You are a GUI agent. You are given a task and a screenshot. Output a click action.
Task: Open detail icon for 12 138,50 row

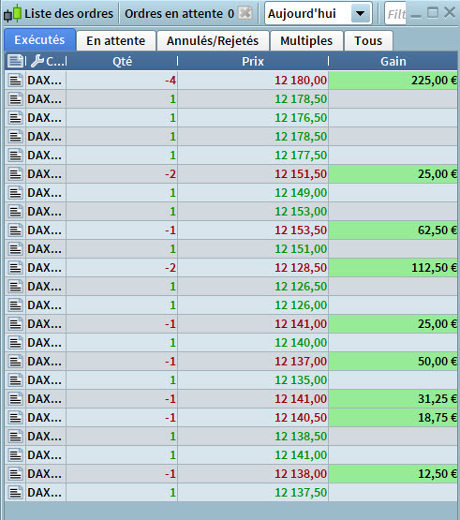tap(16, 436)
